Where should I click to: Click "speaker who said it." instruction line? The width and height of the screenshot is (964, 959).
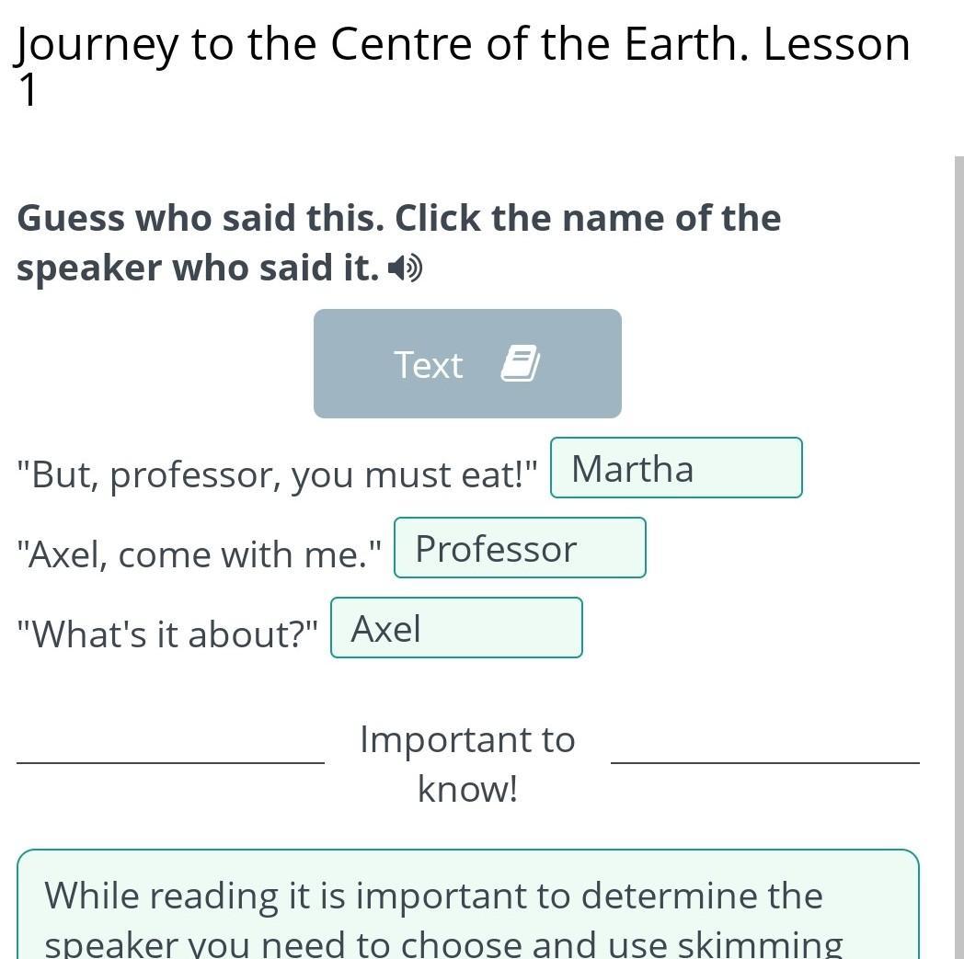pos(198,268)
